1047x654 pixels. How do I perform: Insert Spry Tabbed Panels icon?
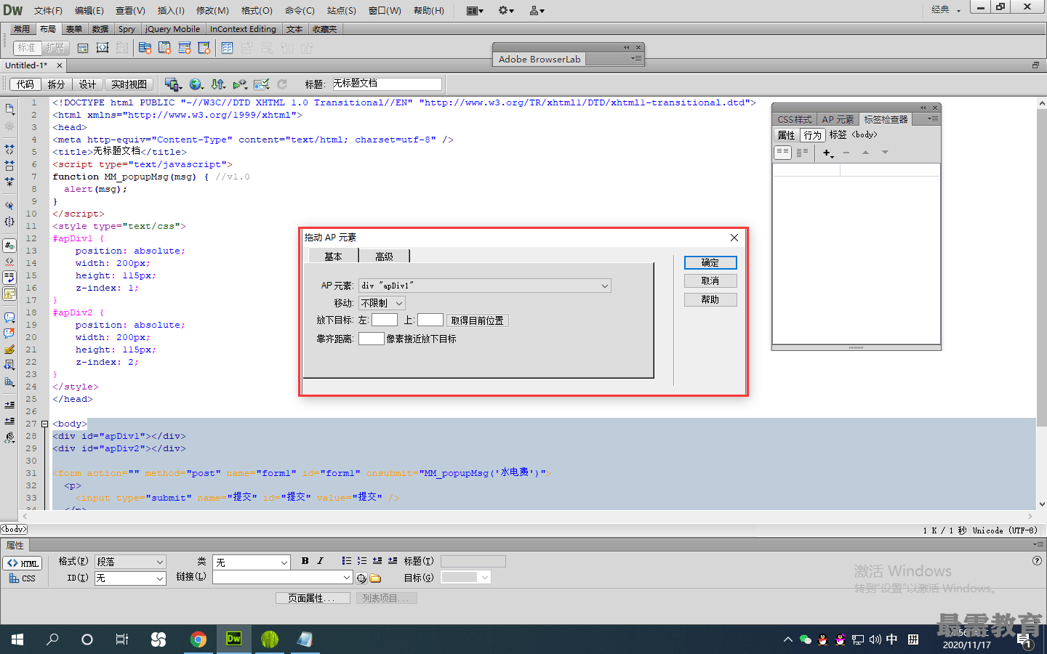tap(165, 48)
